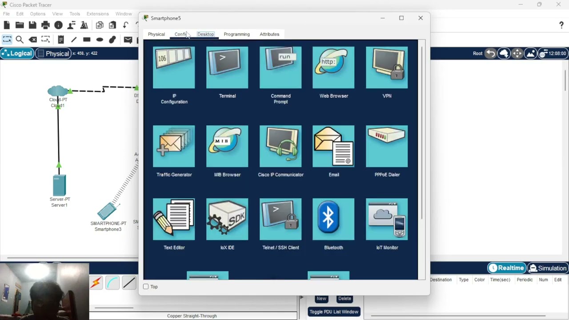Image resolution: width=569 pixels, height=320 pixels.
Task: Select the Delete tool
Action: tap(32, 40)
